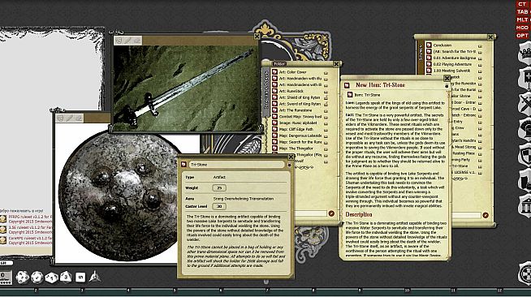Toggle share icon on Shield of King Rytan row
Viewport: 531px width, 297px height.
(326, 97)
